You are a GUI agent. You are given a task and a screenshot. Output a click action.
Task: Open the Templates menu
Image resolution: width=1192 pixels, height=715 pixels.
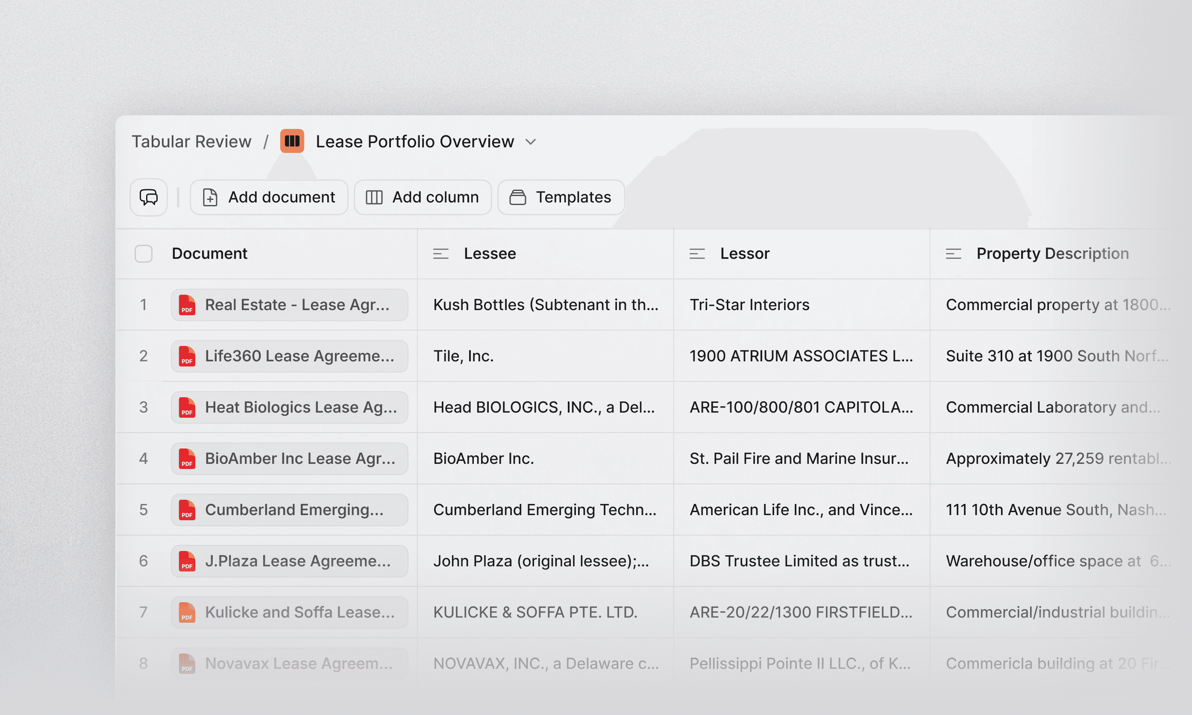[561, 197]
